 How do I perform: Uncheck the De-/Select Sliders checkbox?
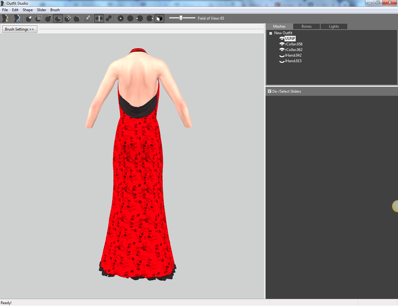coord(270,91)
